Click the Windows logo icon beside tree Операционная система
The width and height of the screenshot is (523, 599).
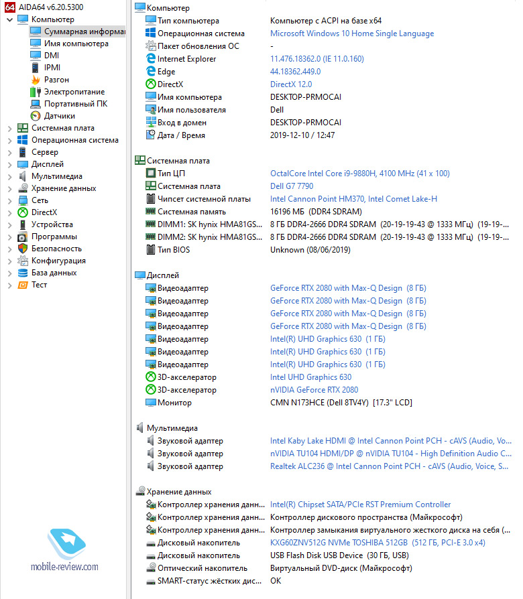tap(23, 140)
